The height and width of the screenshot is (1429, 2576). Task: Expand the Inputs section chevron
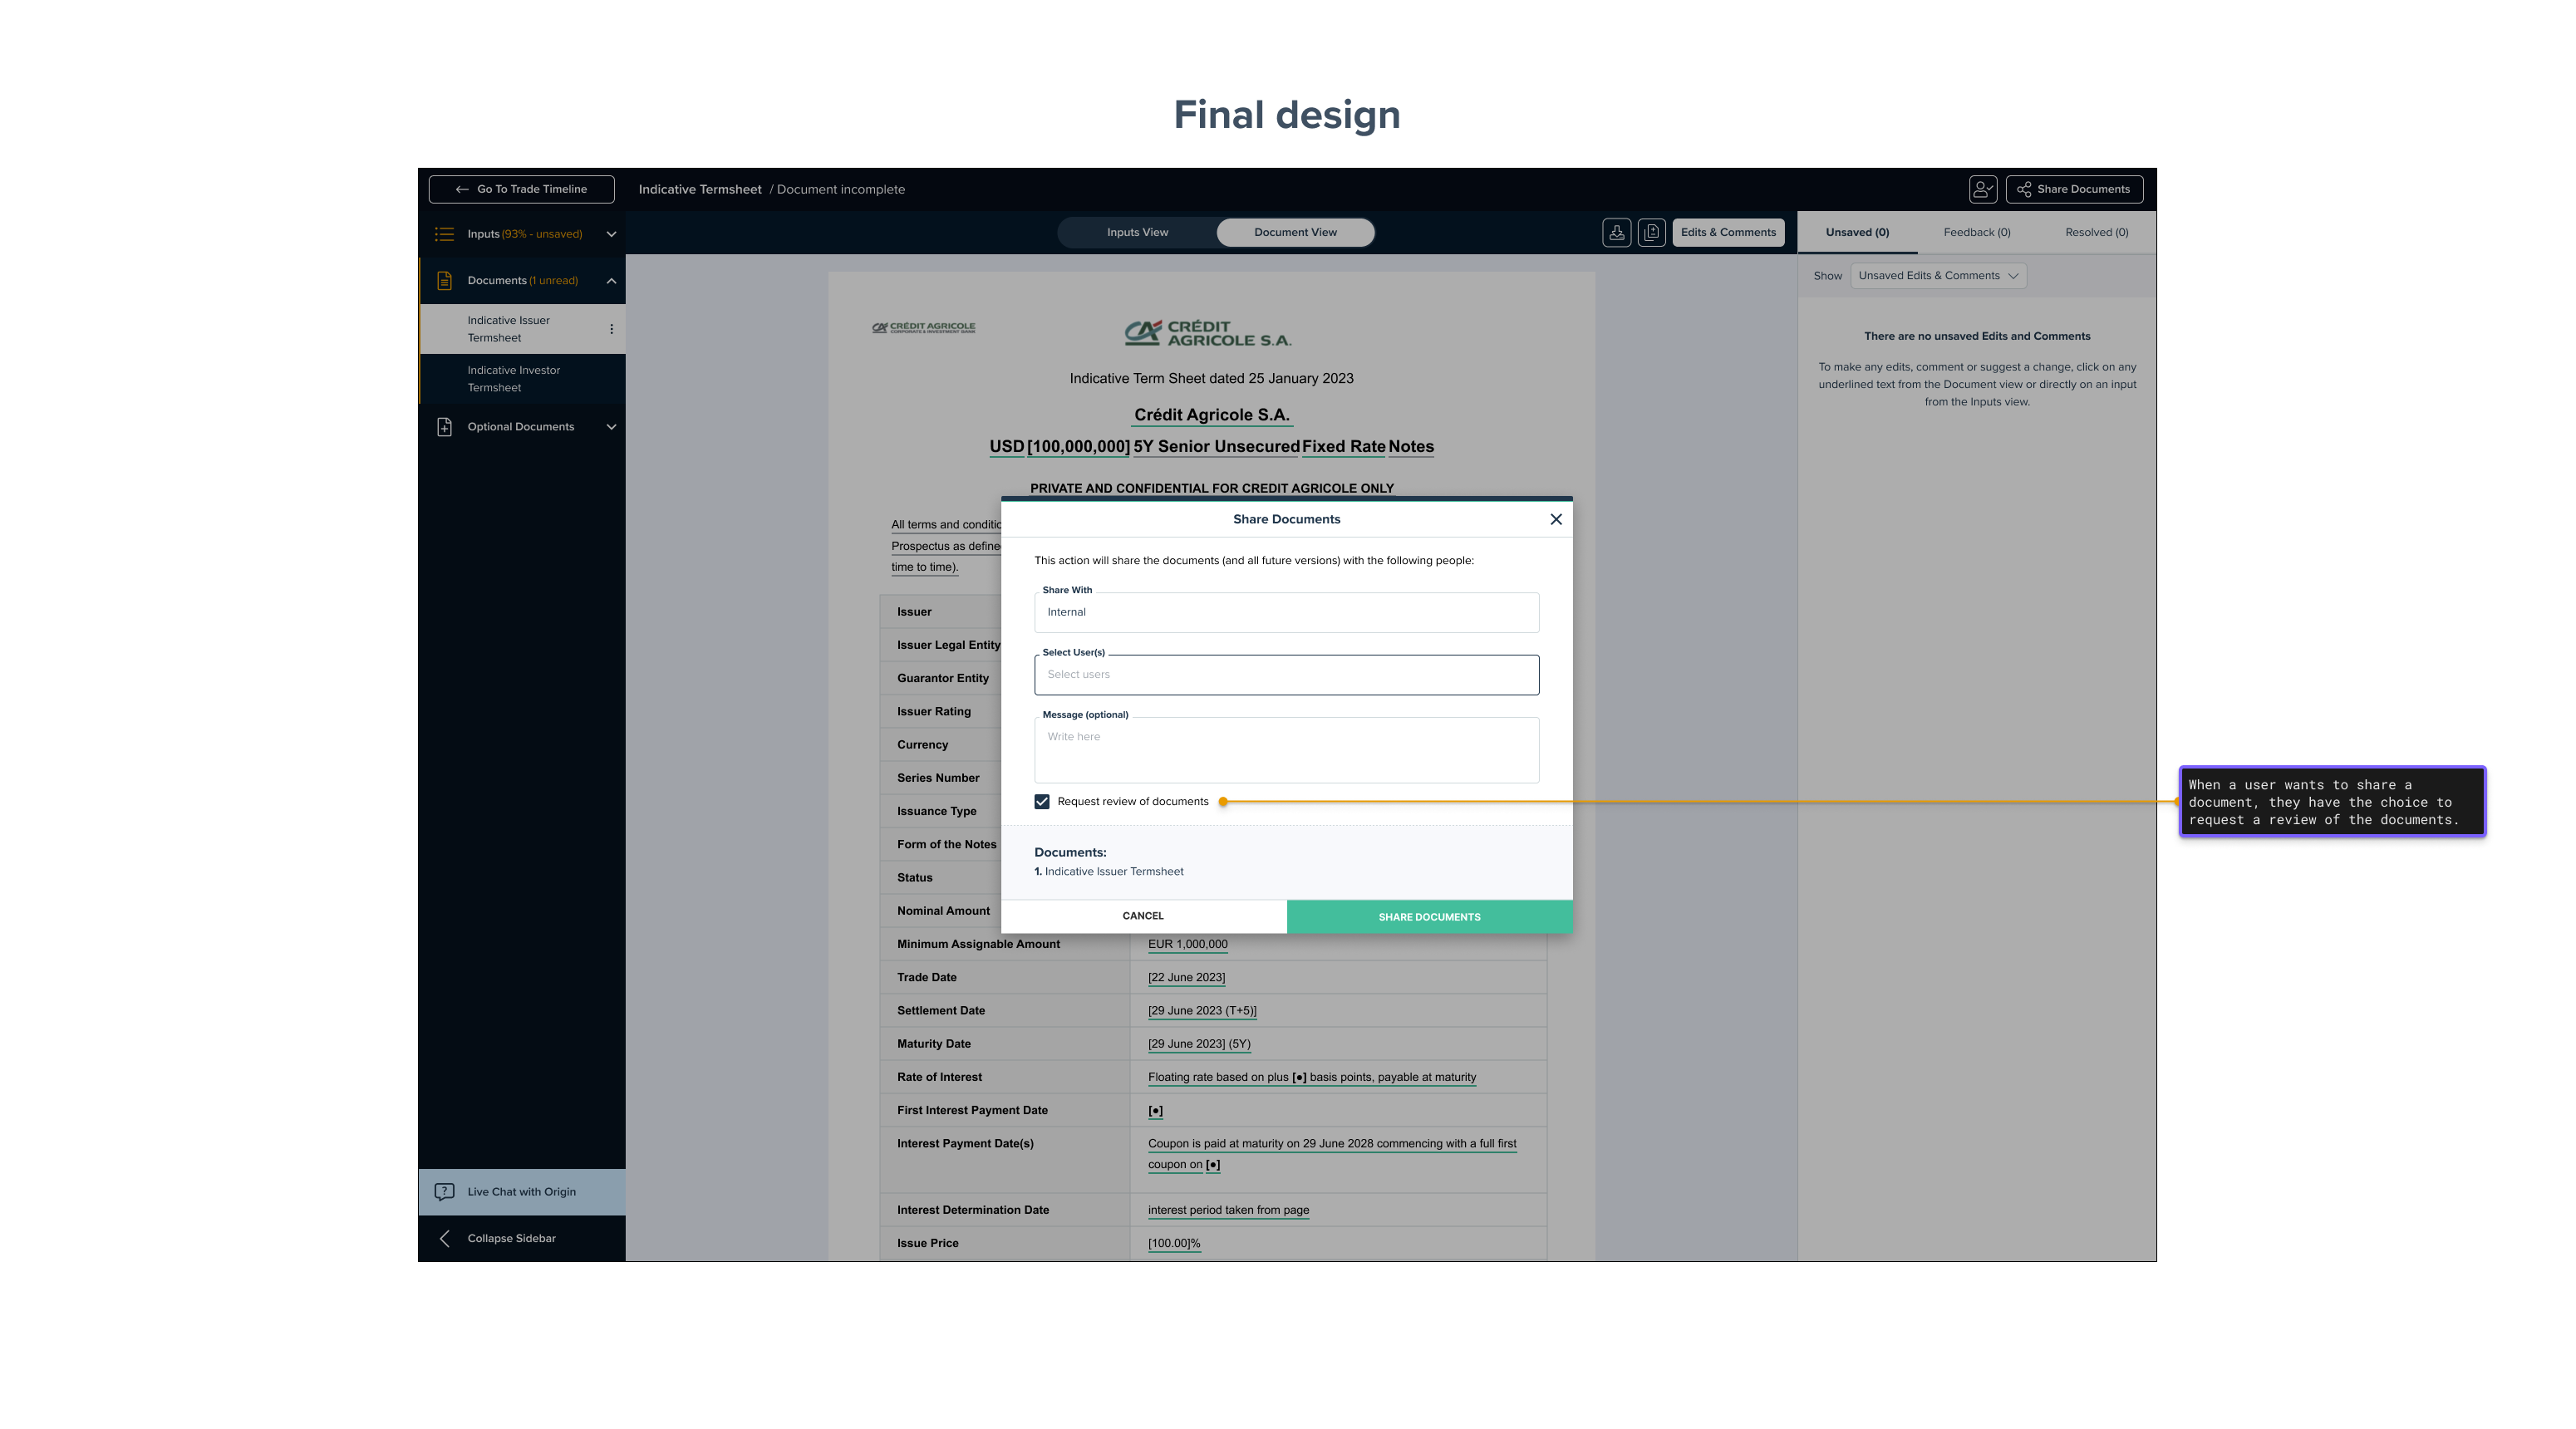click(611, 234)
